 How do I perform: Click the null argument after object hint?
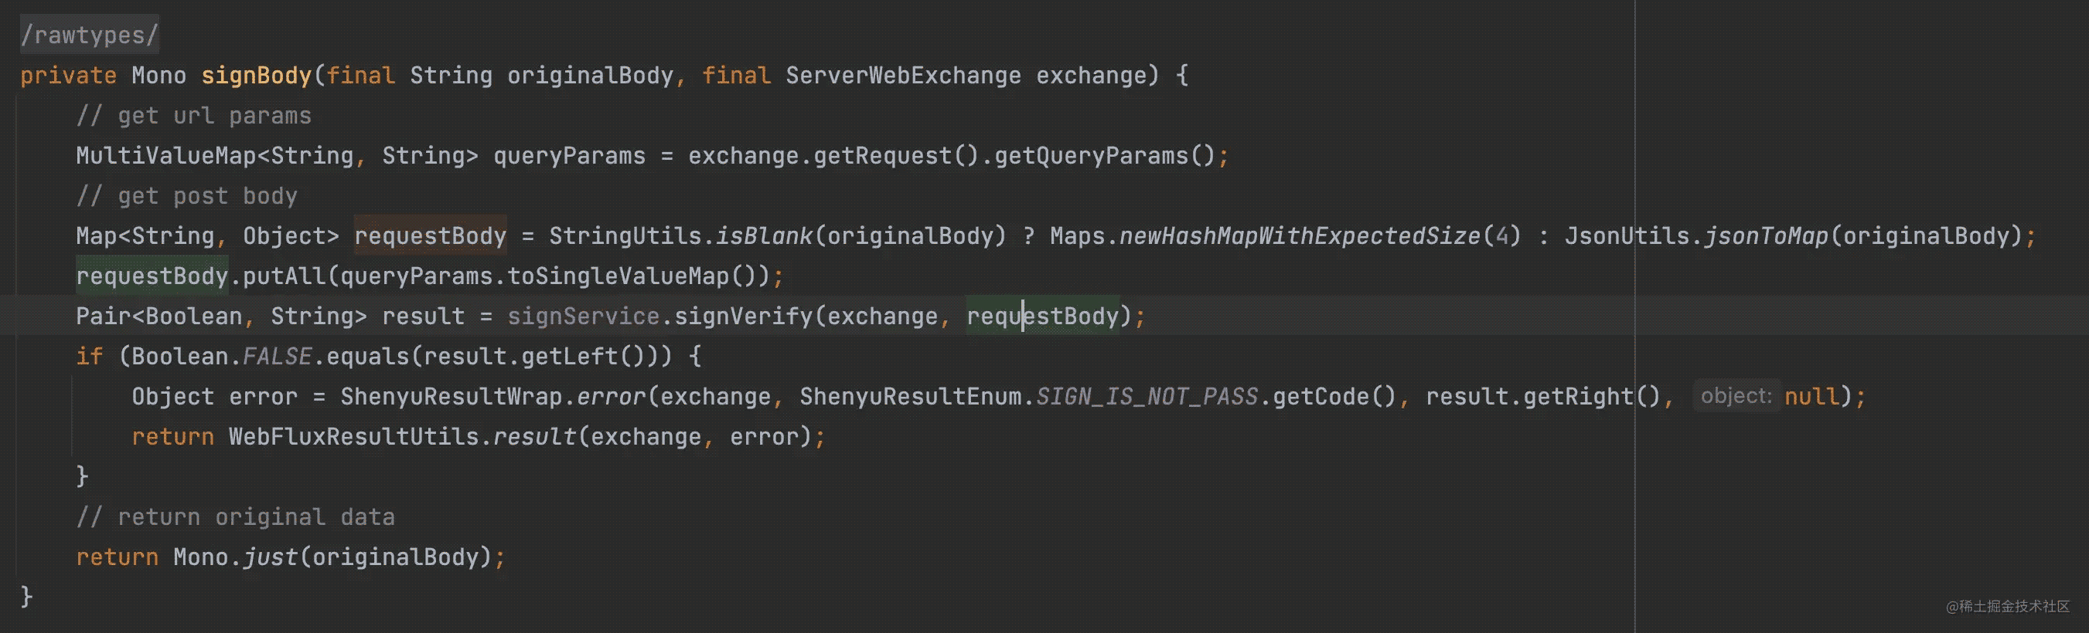[1811, 397]
